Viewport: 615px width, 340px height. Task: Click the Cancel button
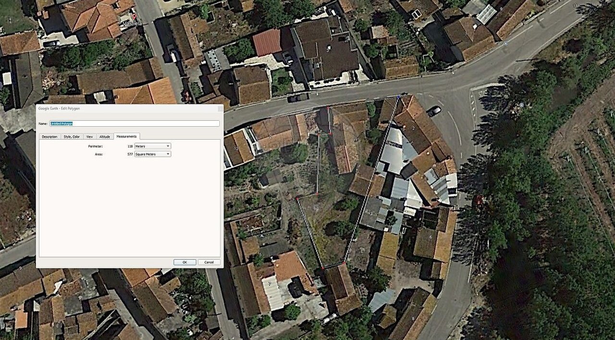(x=209, y=262)
